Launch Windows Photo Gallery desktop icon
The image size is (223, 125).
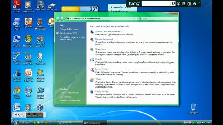[29, 58]
